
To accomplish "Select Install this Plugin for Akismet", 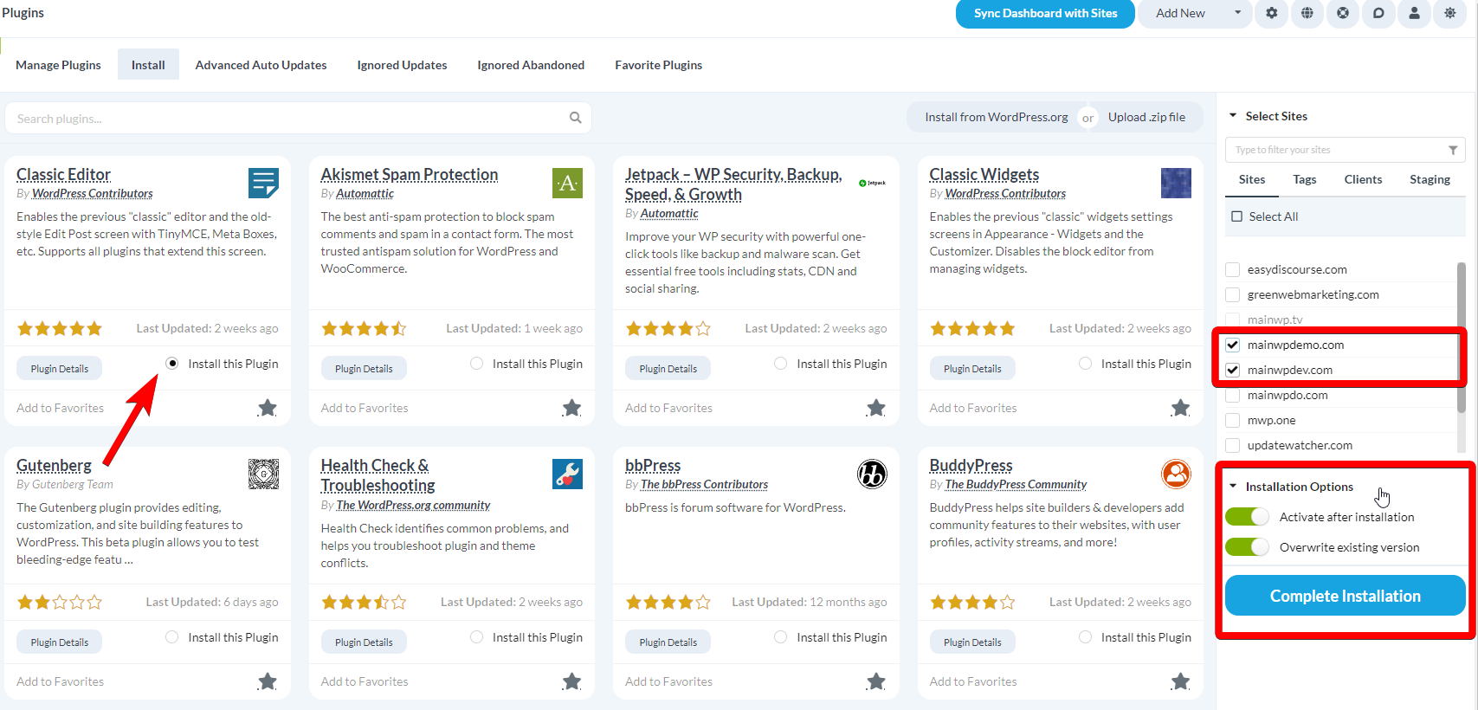I will pos(476,364).
